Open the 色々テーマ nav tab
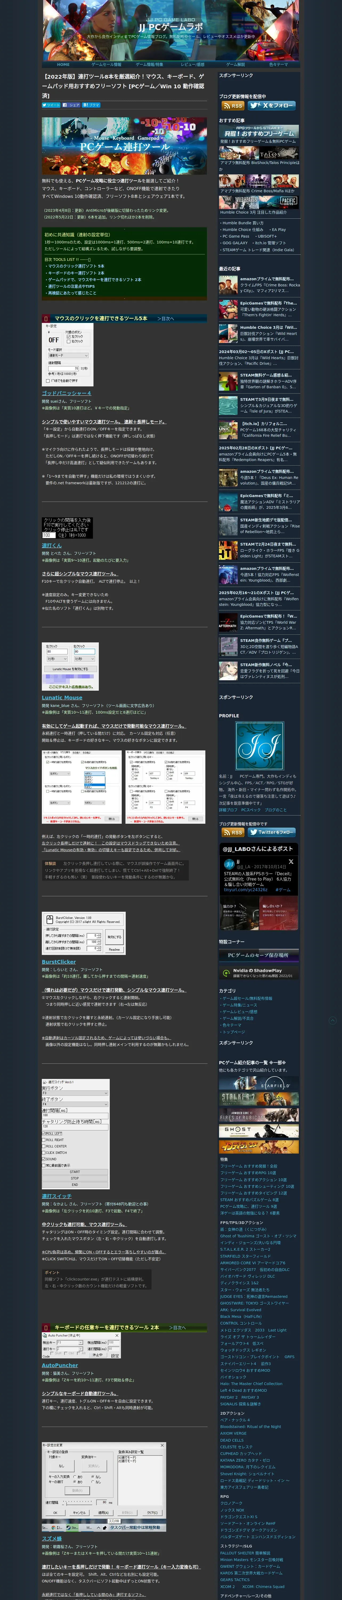The height and width of the screenshot is (1600, 342). tap(278, 65)
